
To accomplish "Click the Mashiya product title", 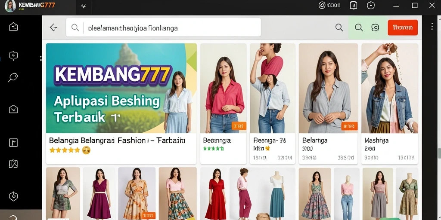I will point(376,141).
